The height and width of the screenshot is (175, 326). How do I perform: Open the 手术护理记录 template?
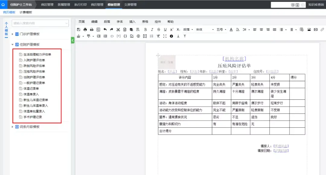[33, 117]
